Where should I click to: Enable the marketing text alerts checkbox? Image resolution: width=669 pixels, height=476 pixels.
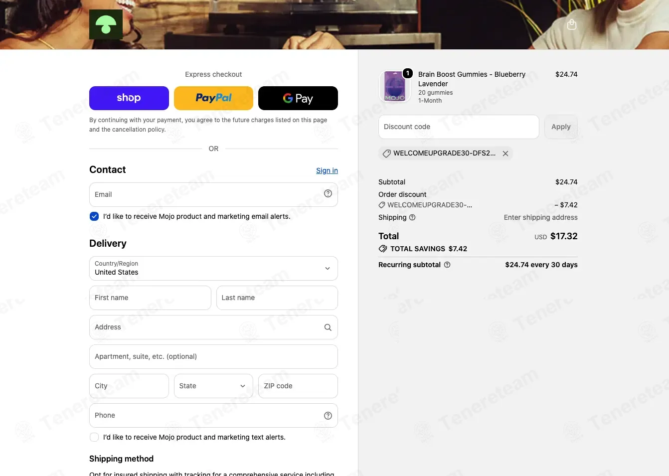[94, 437]
